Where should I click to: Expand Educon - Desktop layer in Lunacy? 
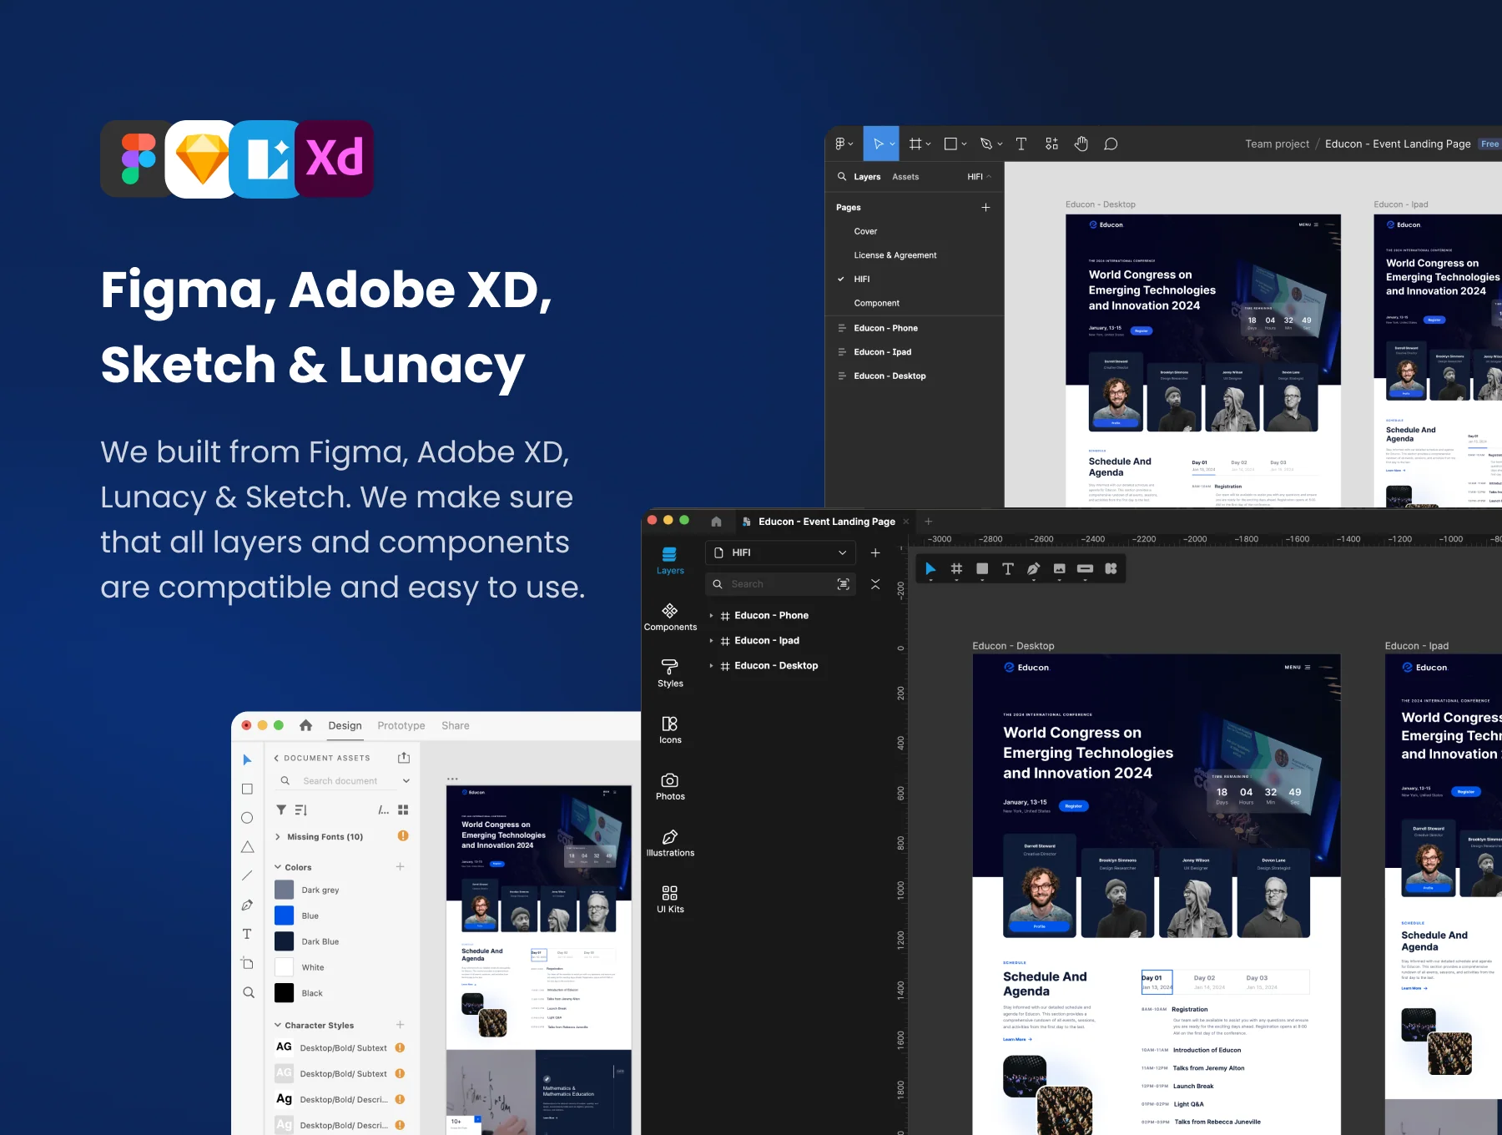click(x=711, y=666)
